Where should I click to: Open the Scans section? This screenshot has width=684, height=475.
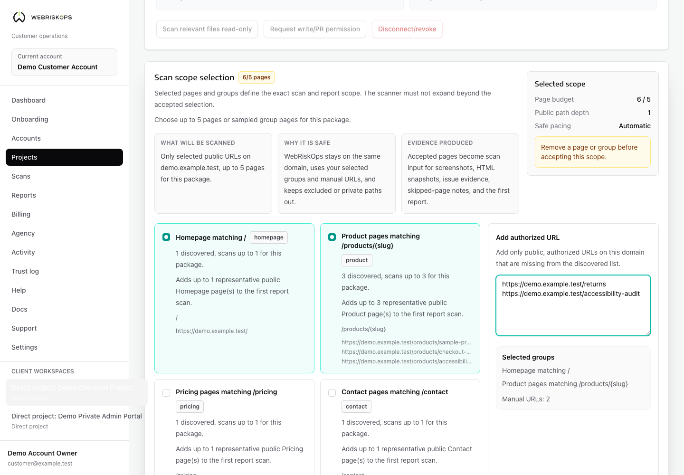[x=64, y=176]
